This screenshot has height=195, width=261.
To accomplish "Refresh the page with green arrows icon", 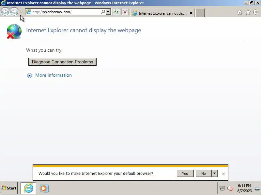I will [116, 12].
